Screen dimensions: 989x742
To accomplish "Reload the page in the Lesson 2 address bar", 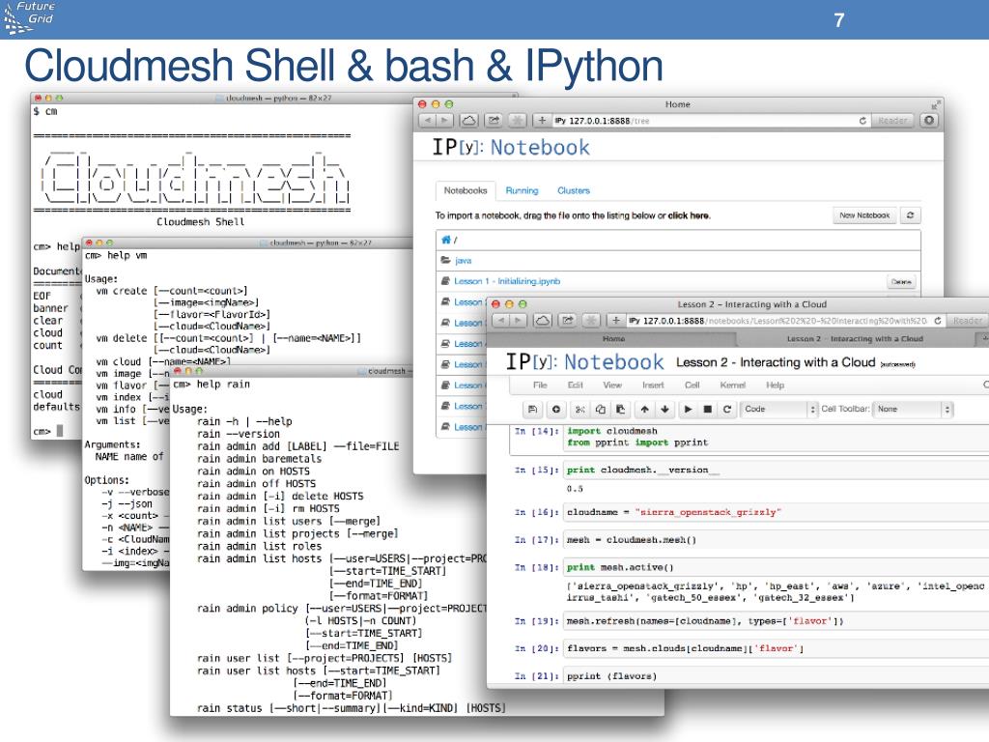I will click(938, 321).
